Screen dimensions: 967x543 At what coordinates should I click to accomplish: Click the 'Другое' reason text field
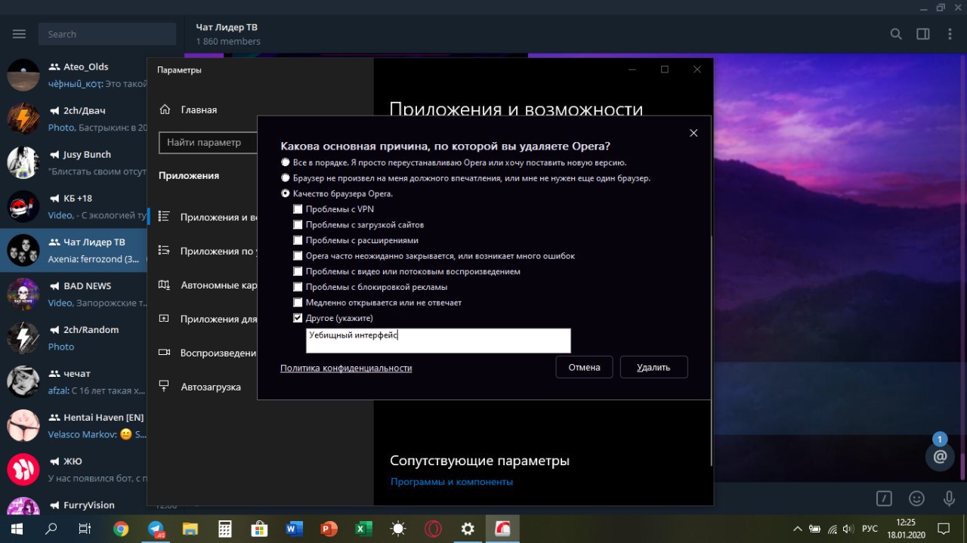438,341
